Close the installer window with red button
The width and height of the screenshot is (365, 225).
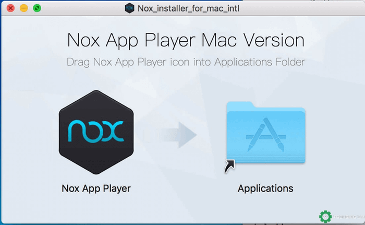[10, 8]
